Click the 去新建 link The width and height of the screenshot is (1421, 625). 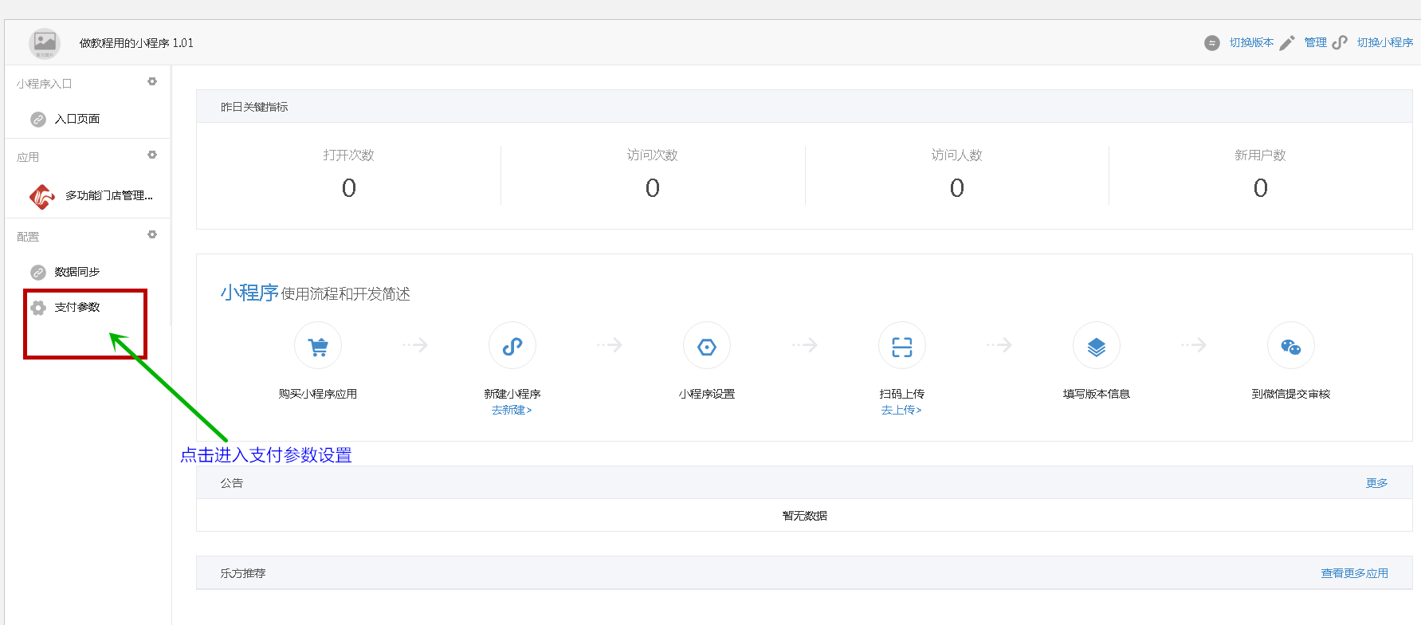pyautogui.click(x=511, y=410)
